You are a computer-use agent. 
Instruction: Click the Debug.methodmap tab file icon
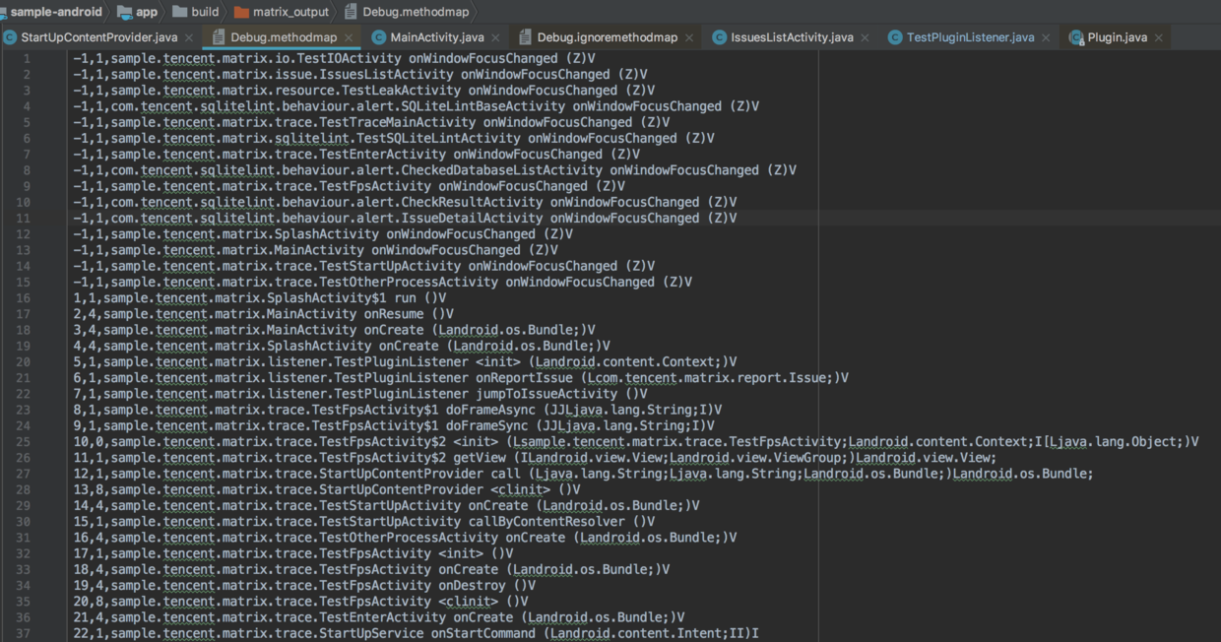[219, 37]
